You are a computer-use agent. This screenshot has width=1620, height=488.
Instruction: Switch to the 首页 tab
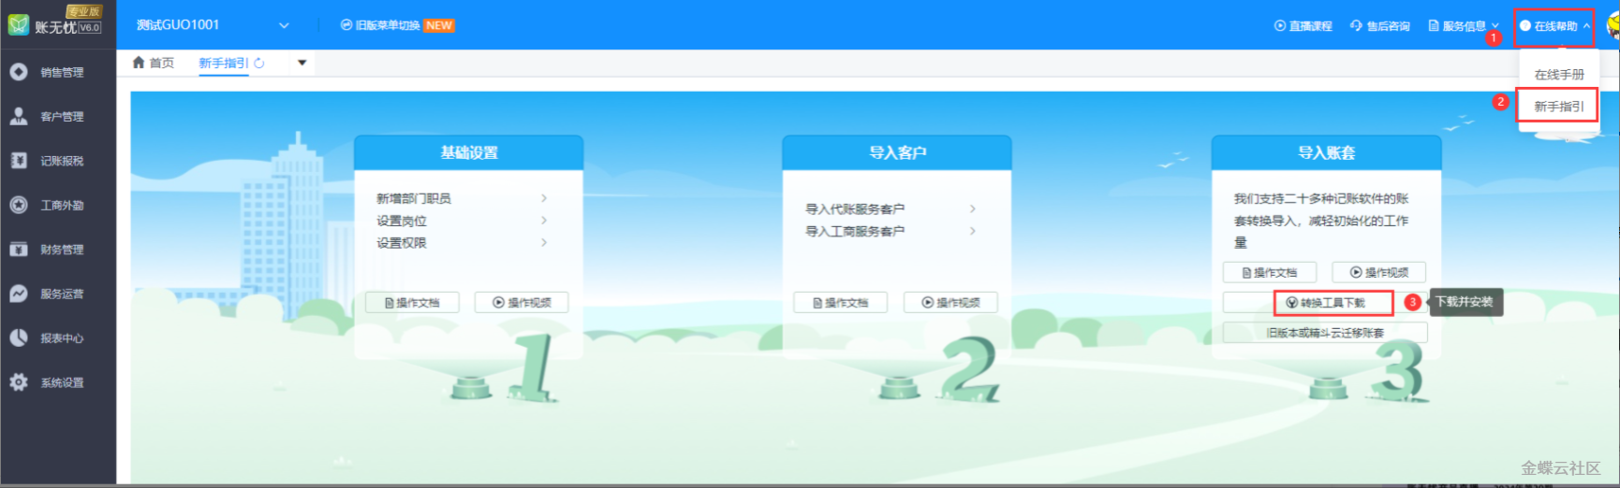154,64
